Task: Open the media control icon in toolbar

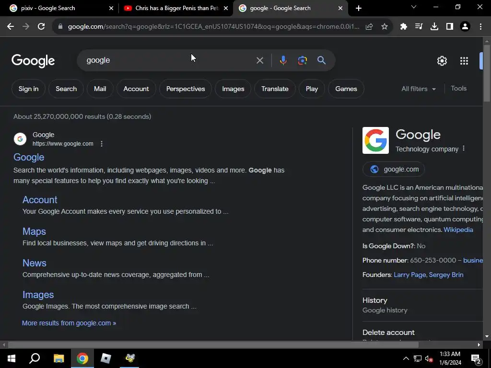Action: click(x=419, y=27)
